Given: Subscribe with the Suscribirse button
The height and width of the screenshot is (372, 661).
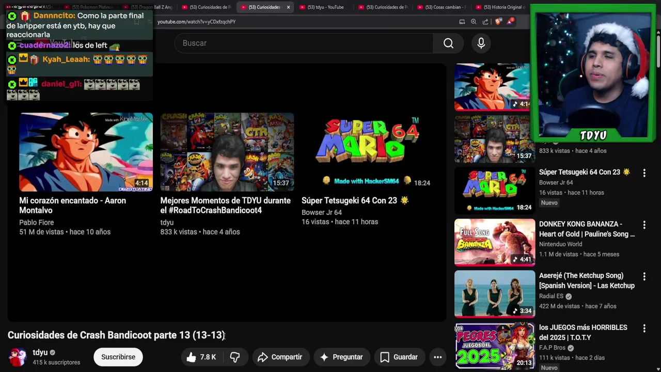Looking at the screenshot, I should click(118, 357).
